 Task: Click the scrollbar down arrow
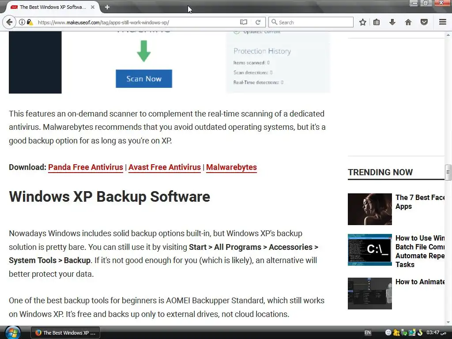pyautogui.click(x=448, y=322)
